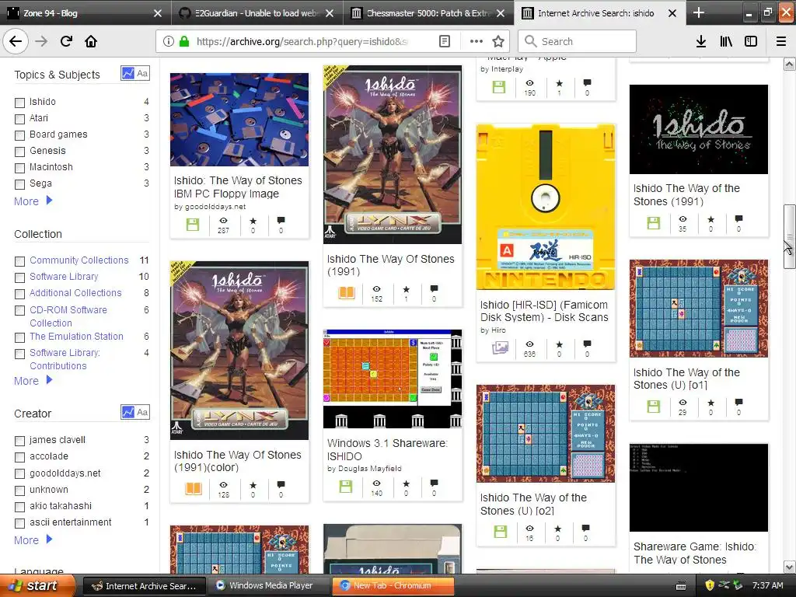Open the downloads panel

point(701,41)
